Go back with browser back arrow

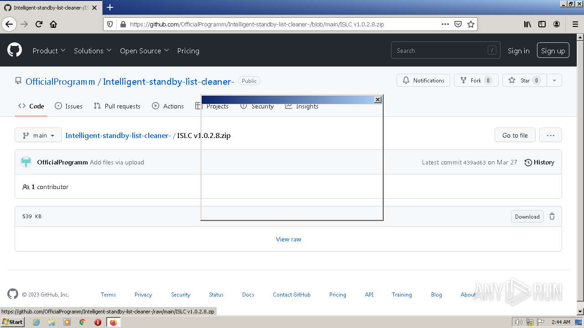(9, 24)
